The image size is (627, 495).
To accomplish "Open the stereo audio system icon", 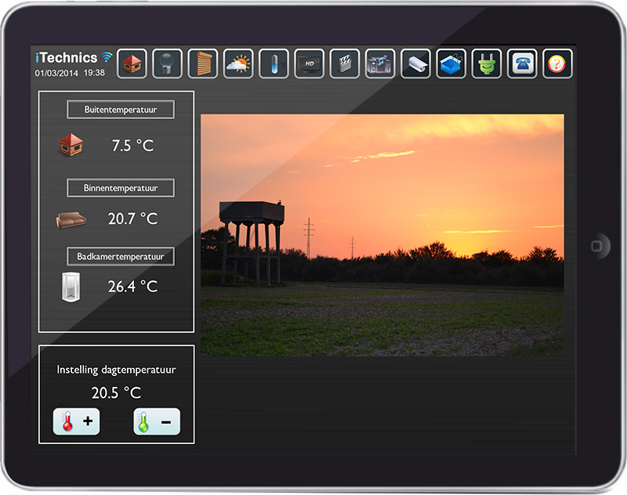I will (380, 63).
